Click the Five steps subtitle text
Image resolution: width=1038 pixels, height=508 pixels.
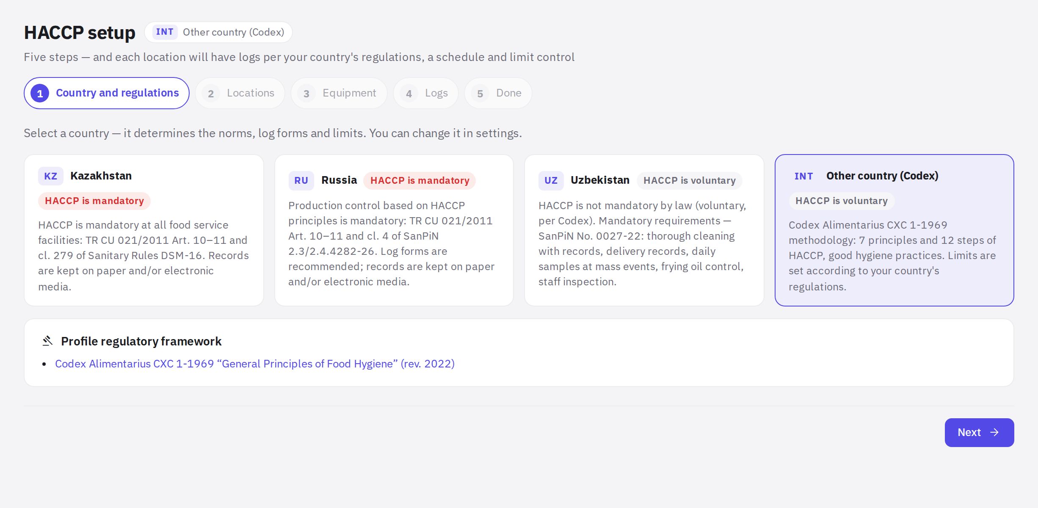[x=299, y=57]
